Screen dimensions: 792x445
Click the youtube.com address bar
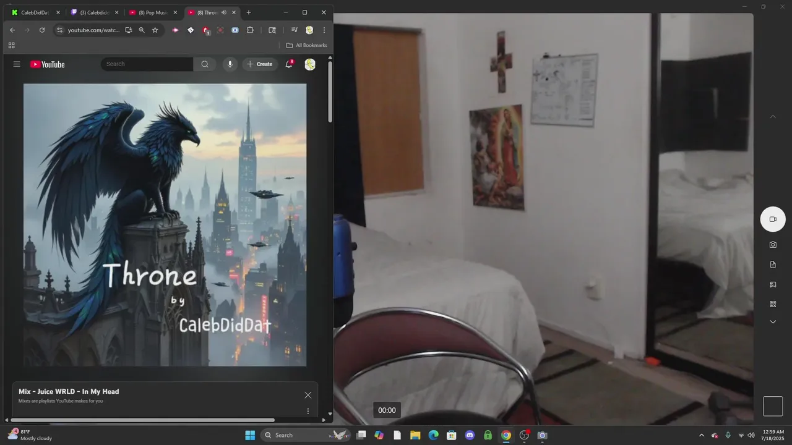[93, 30]
